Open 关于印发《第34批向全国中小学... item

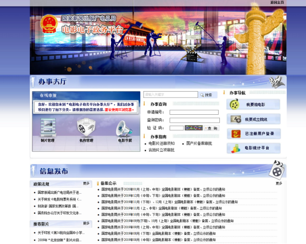[61, 233]
